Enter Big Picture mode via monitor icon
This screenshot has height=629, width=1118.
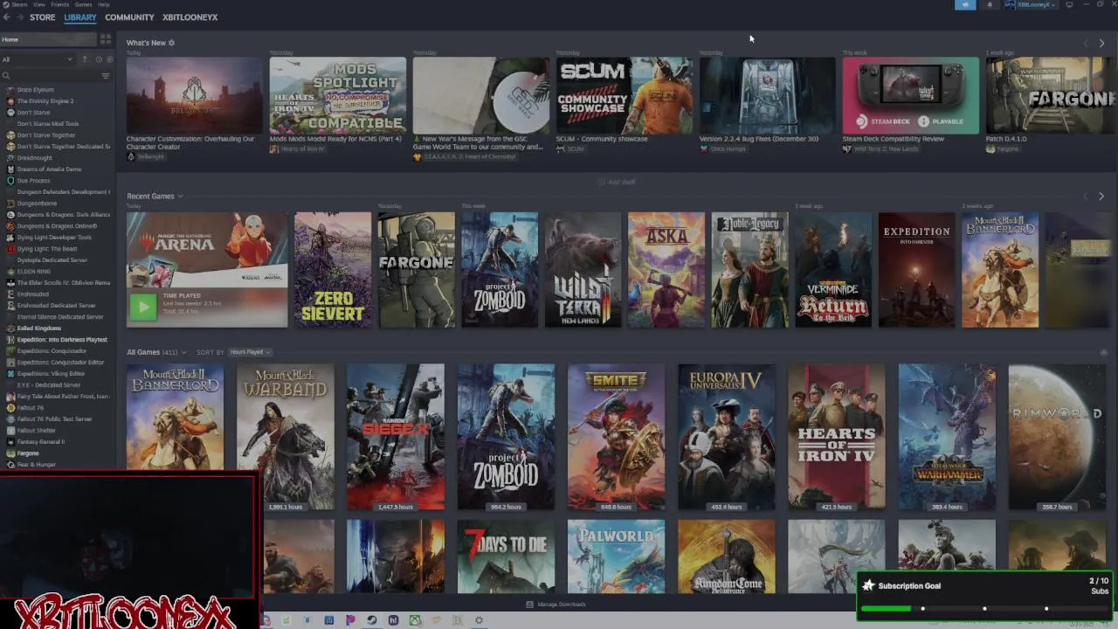coord(1069,4)
